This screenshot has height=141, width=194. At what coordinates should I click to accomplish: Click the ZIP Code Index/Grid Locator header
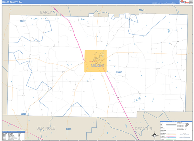coord(14,132)
